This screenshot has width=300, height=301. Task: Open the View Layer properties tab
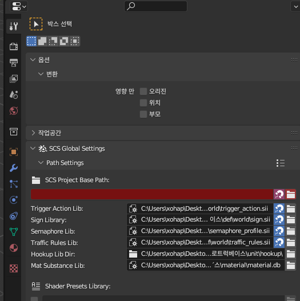point(14,78)
